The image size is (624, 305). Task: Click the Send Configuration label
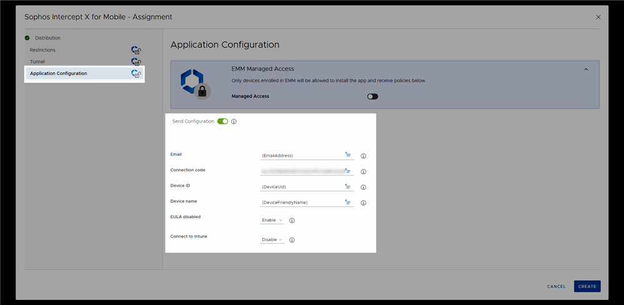point(193,121)
